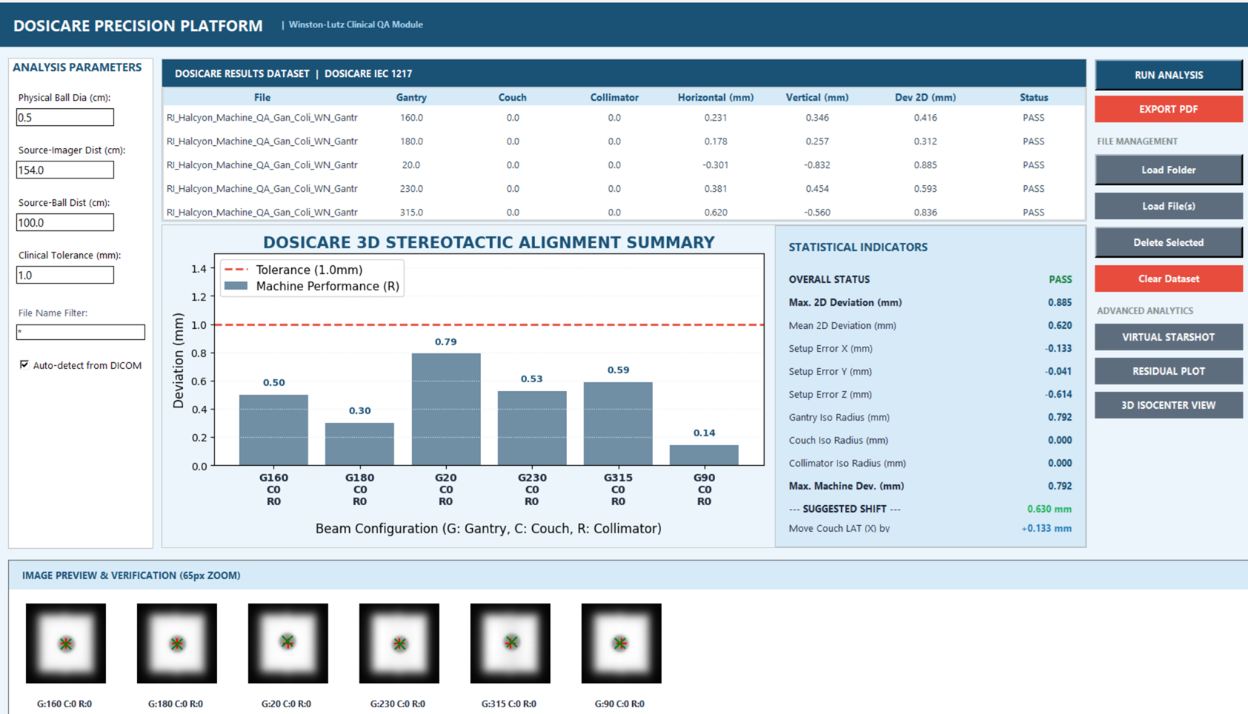Click the Tolerance (1.0mm) legend entry

[x=293, y=270]
